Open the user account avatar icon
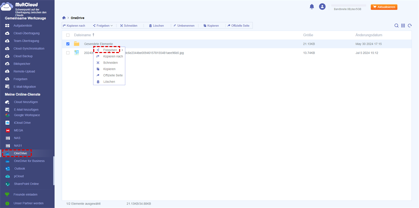The width and height of the screenshot is (419, 208). pos(322,7)
